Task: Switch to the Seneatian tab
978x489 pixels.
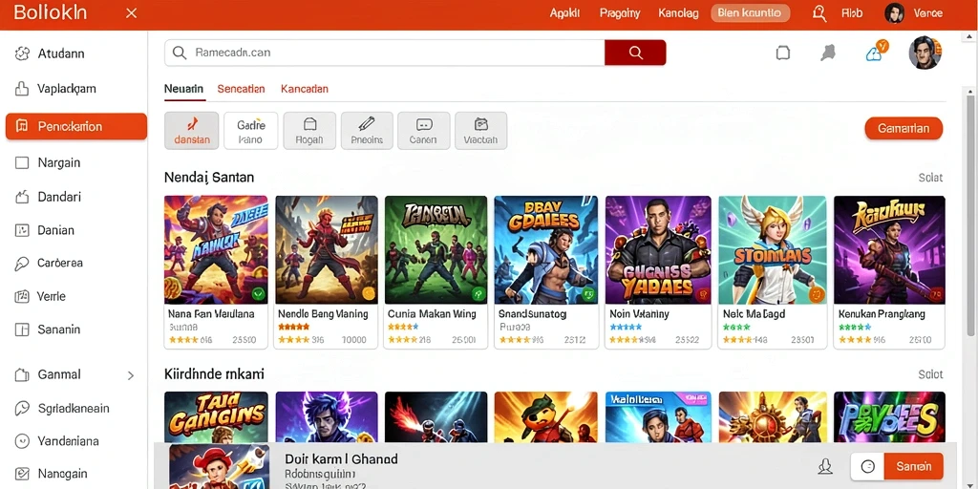Action: tap(241, 89)
